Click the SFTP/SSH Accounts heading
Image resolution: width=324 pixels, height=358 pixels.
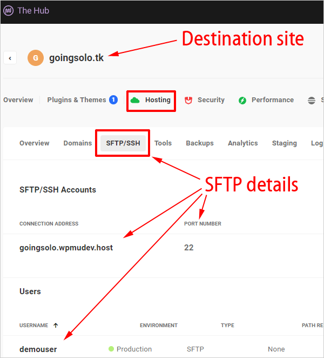pyautogui.click(x=58, y=190)
